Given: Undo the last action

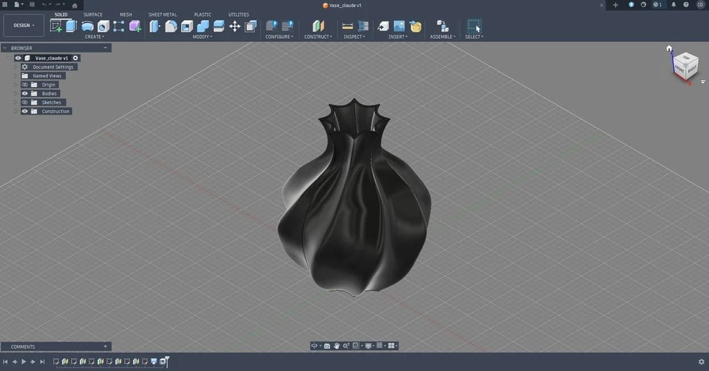Looking at the screenshot, I should pyautogui.click(x=45, y=4).
